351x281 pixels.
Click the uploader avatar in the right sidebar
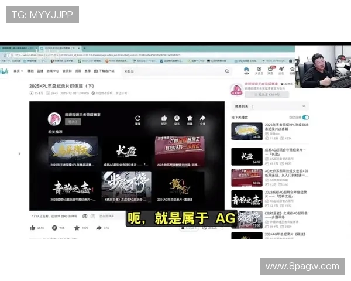point(236,90)
